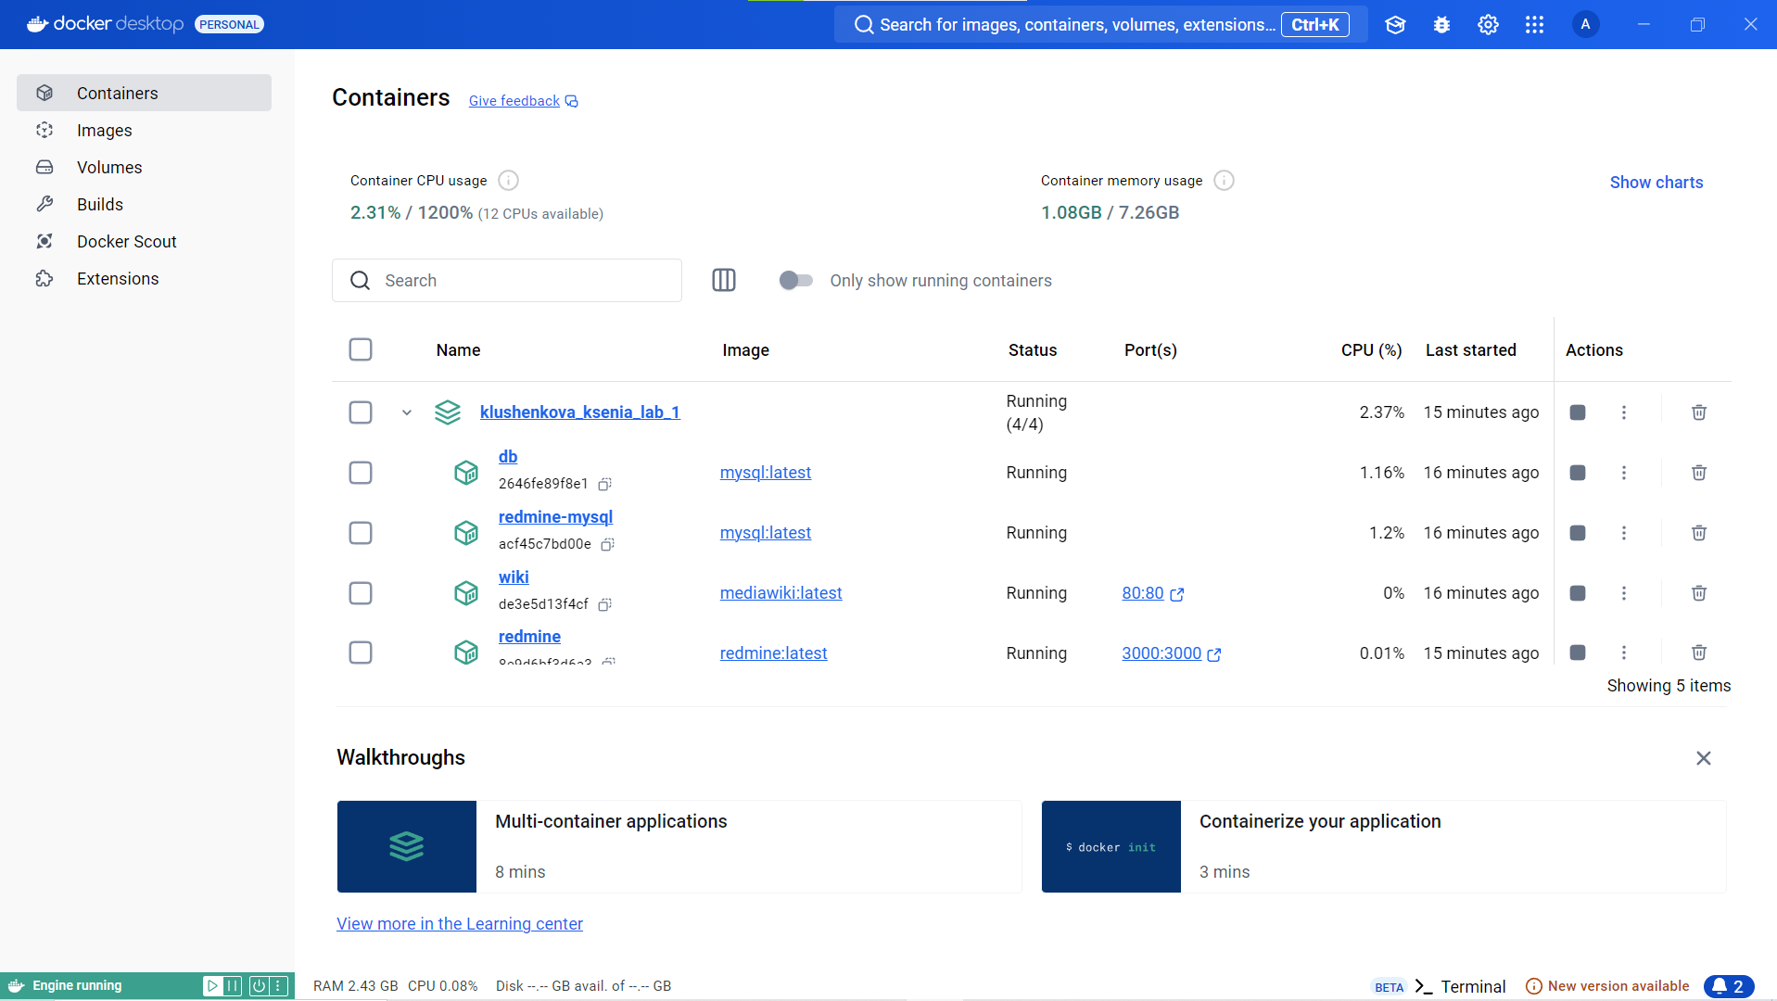Viewport: 1777px width, 1001px height.
Task: Open the Containerize your application walkthrough
Action: [x=1384, y=846]
